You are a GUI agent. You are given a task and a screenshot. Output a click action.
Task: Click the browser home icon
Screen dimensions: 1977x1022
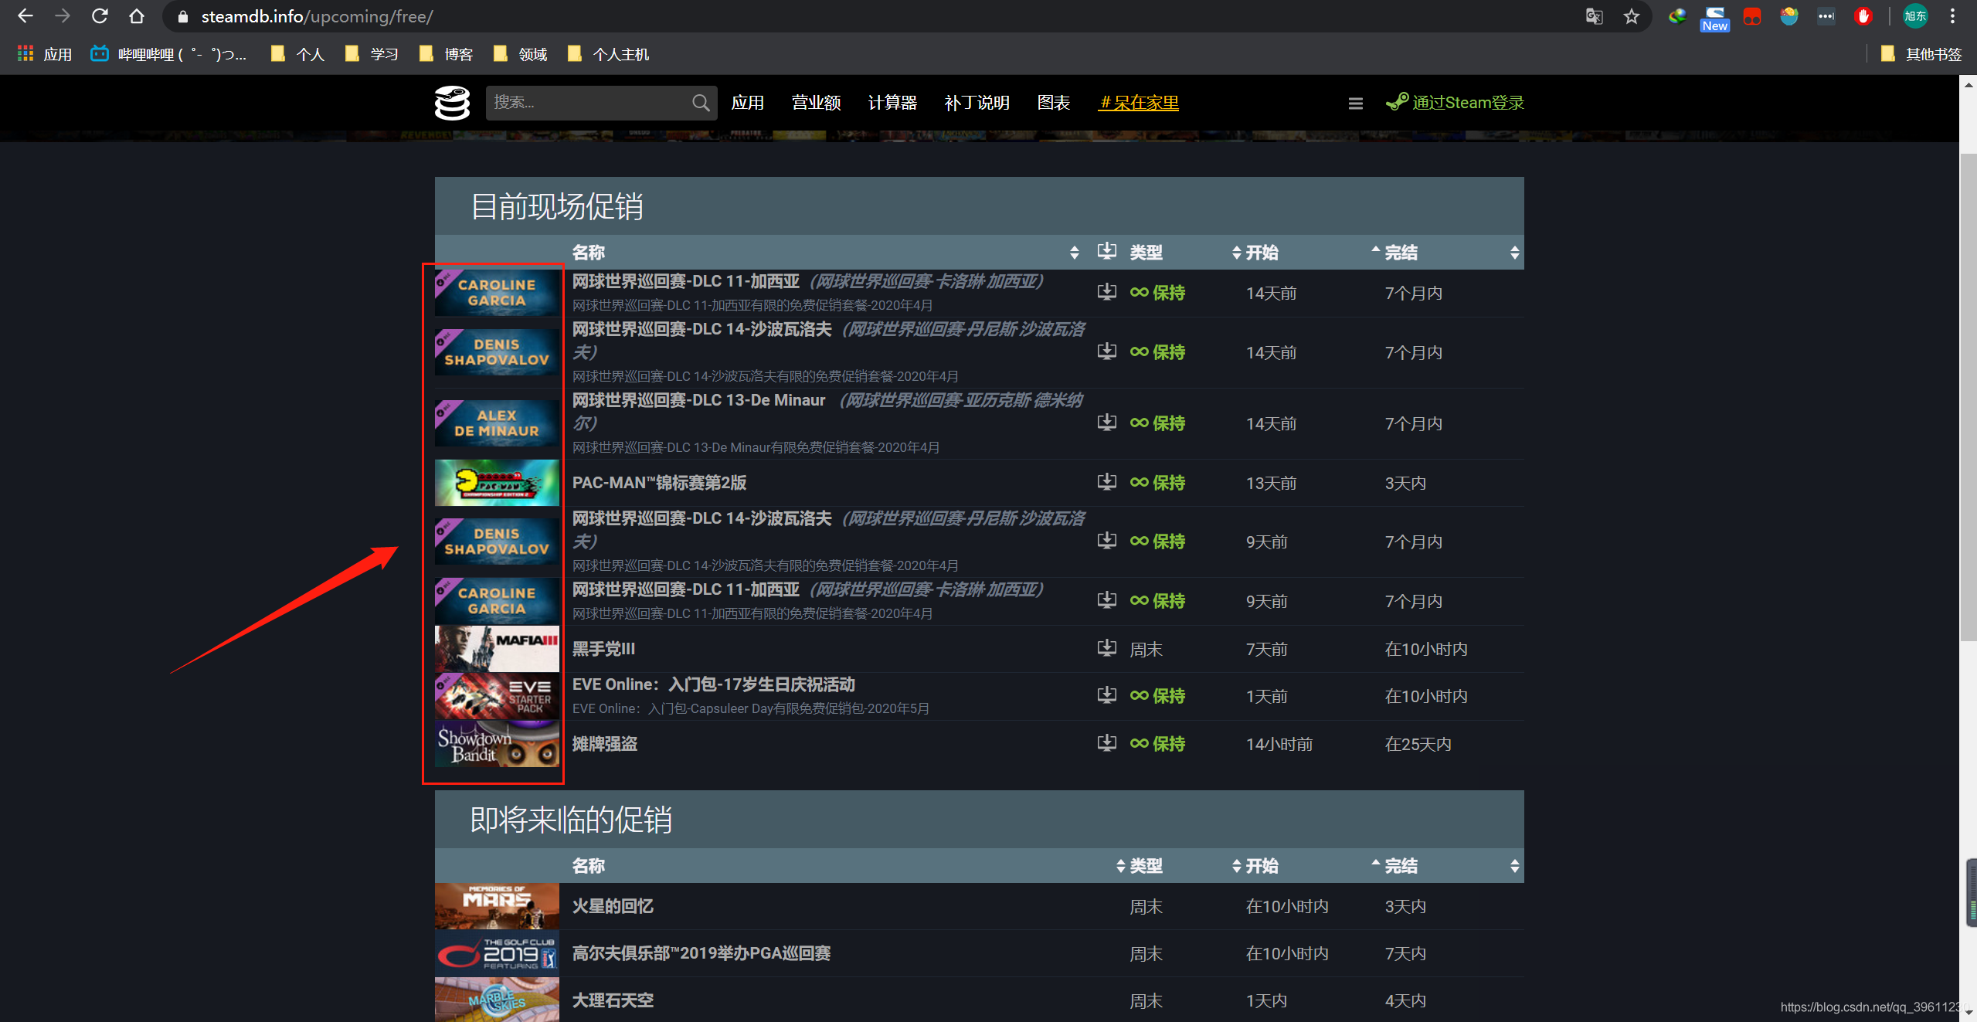coord(137,16)
